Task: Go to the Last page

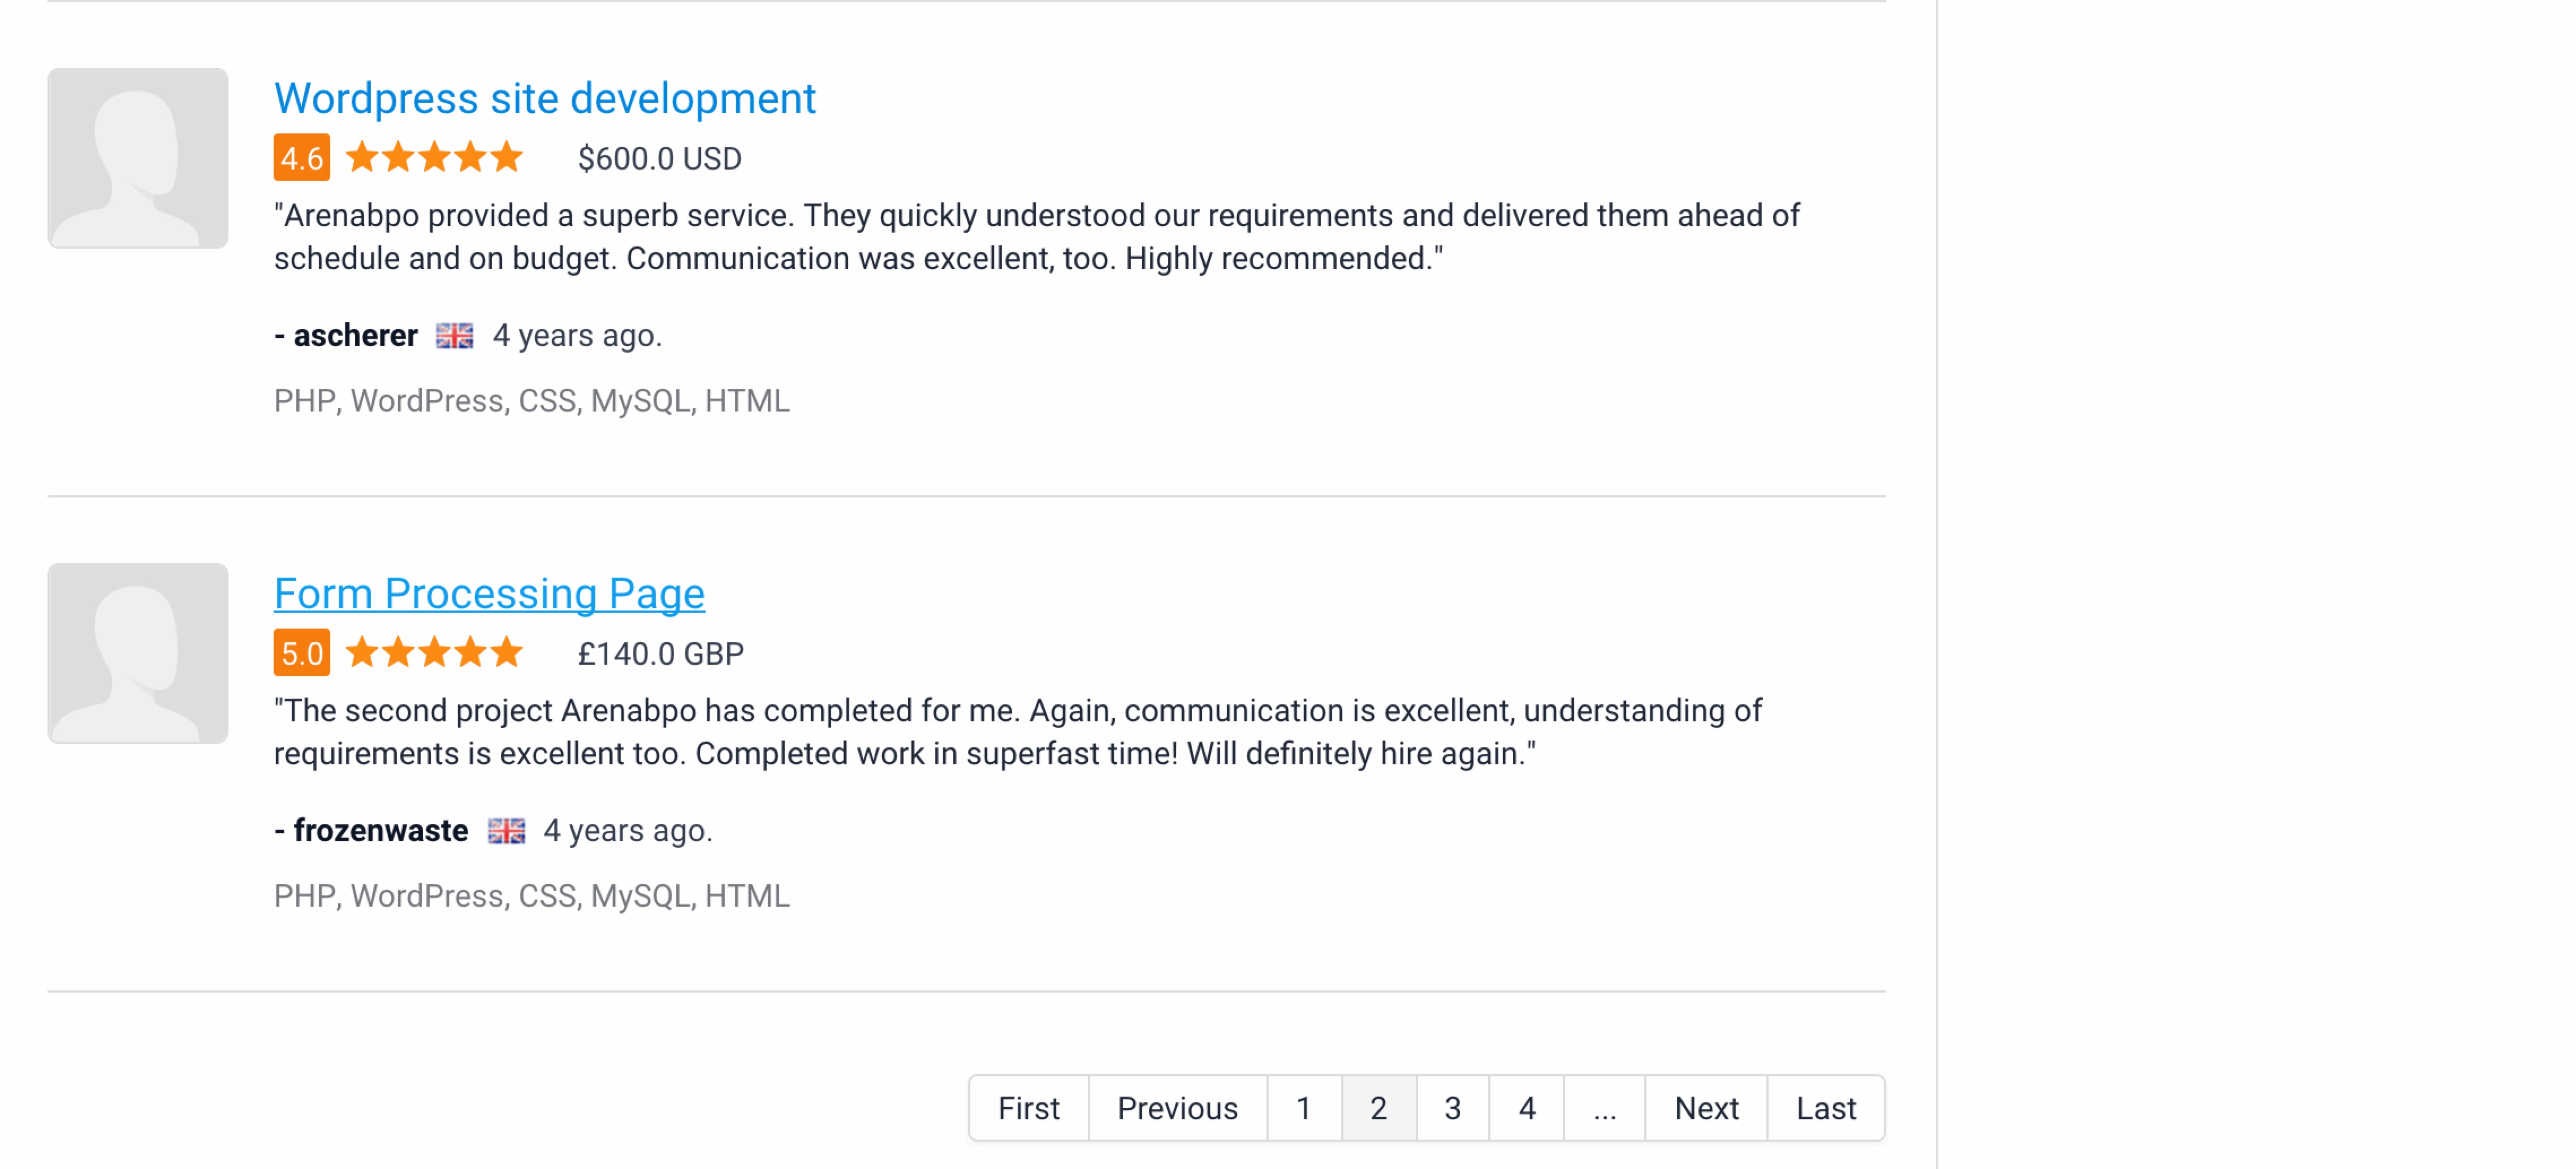Action: [1825, 1108]
